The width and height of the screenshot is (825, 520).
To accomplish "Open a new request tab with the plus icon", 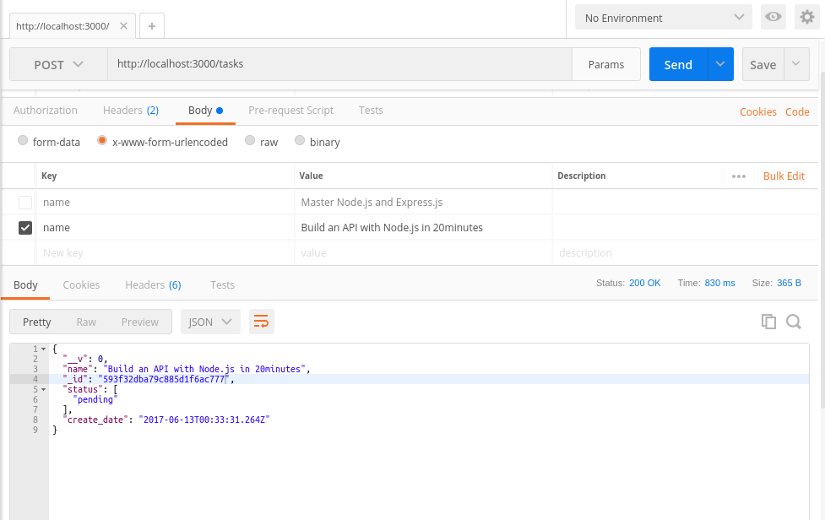I will 151,25.
